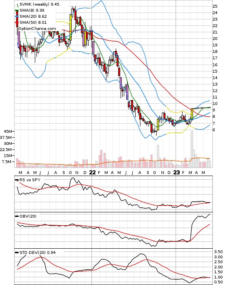Click the 25 price axis label

(215, 6)
